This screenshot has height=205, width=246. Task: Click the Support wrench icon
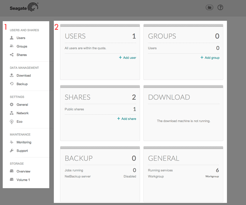(x=12, y=151)
